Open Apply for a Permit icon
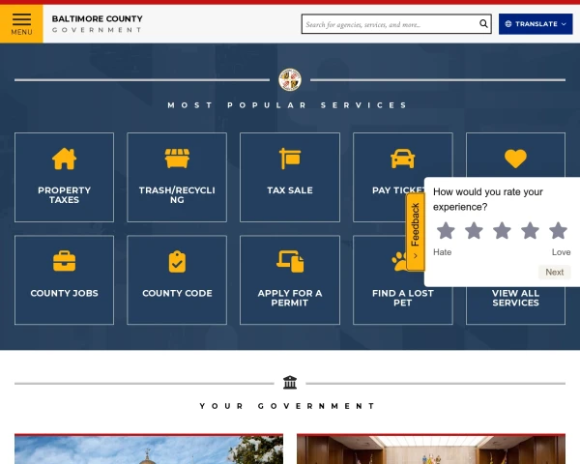Viewport: 580px width, 464px height. (x=290, y=261)
